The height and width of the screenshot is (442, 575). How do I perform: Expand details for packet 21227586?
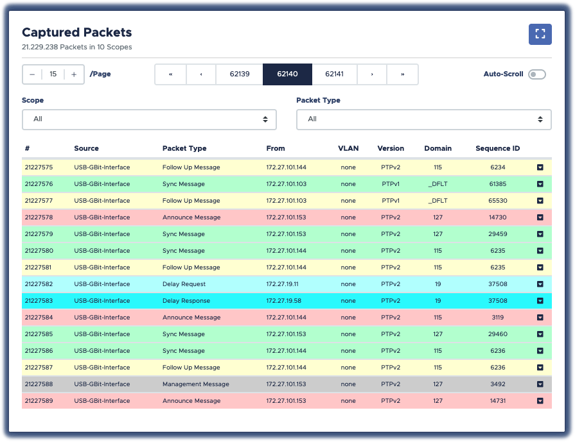[540, 351]
